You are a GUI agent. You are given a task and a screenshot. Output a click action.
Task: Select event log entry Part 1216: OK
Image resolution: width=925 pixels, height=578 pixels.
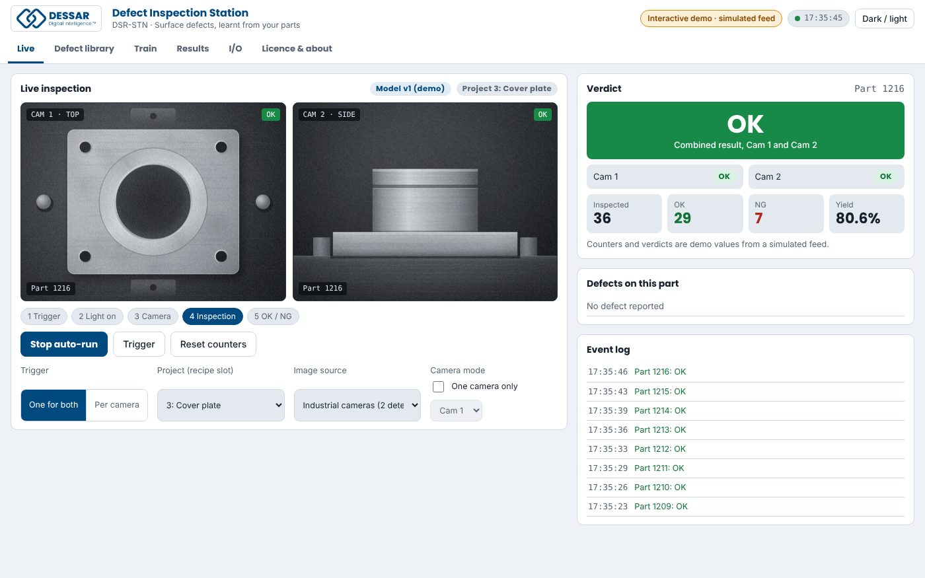(x=745, y=372)
